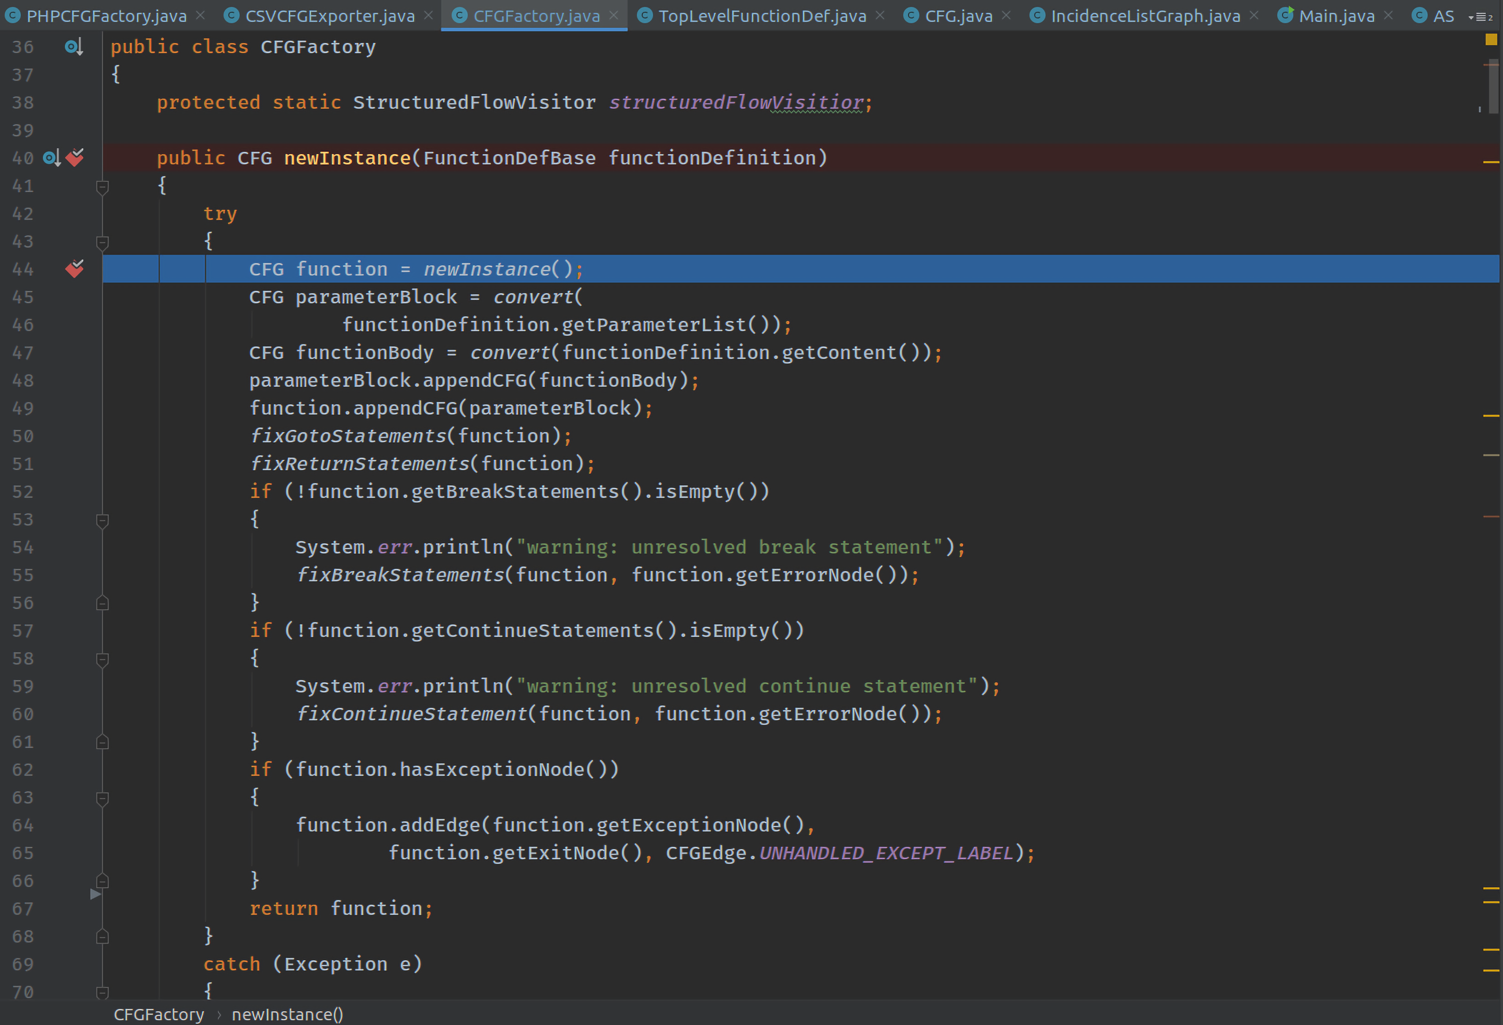
Task: Click the fixGotoStatements call on line 50
Action: [348, 436]
